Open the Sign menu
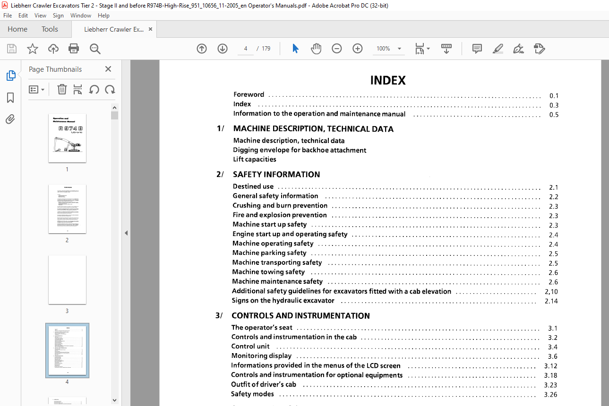The height and width of the screenshot is (406, 609). pyautogui.click(x=58, y=16)
